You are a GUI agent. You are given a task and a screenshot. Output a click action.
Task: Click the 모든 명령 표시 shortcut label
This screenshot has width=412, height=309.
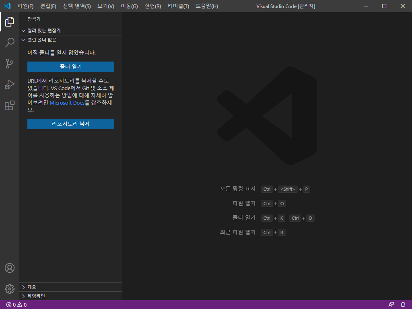237,189
